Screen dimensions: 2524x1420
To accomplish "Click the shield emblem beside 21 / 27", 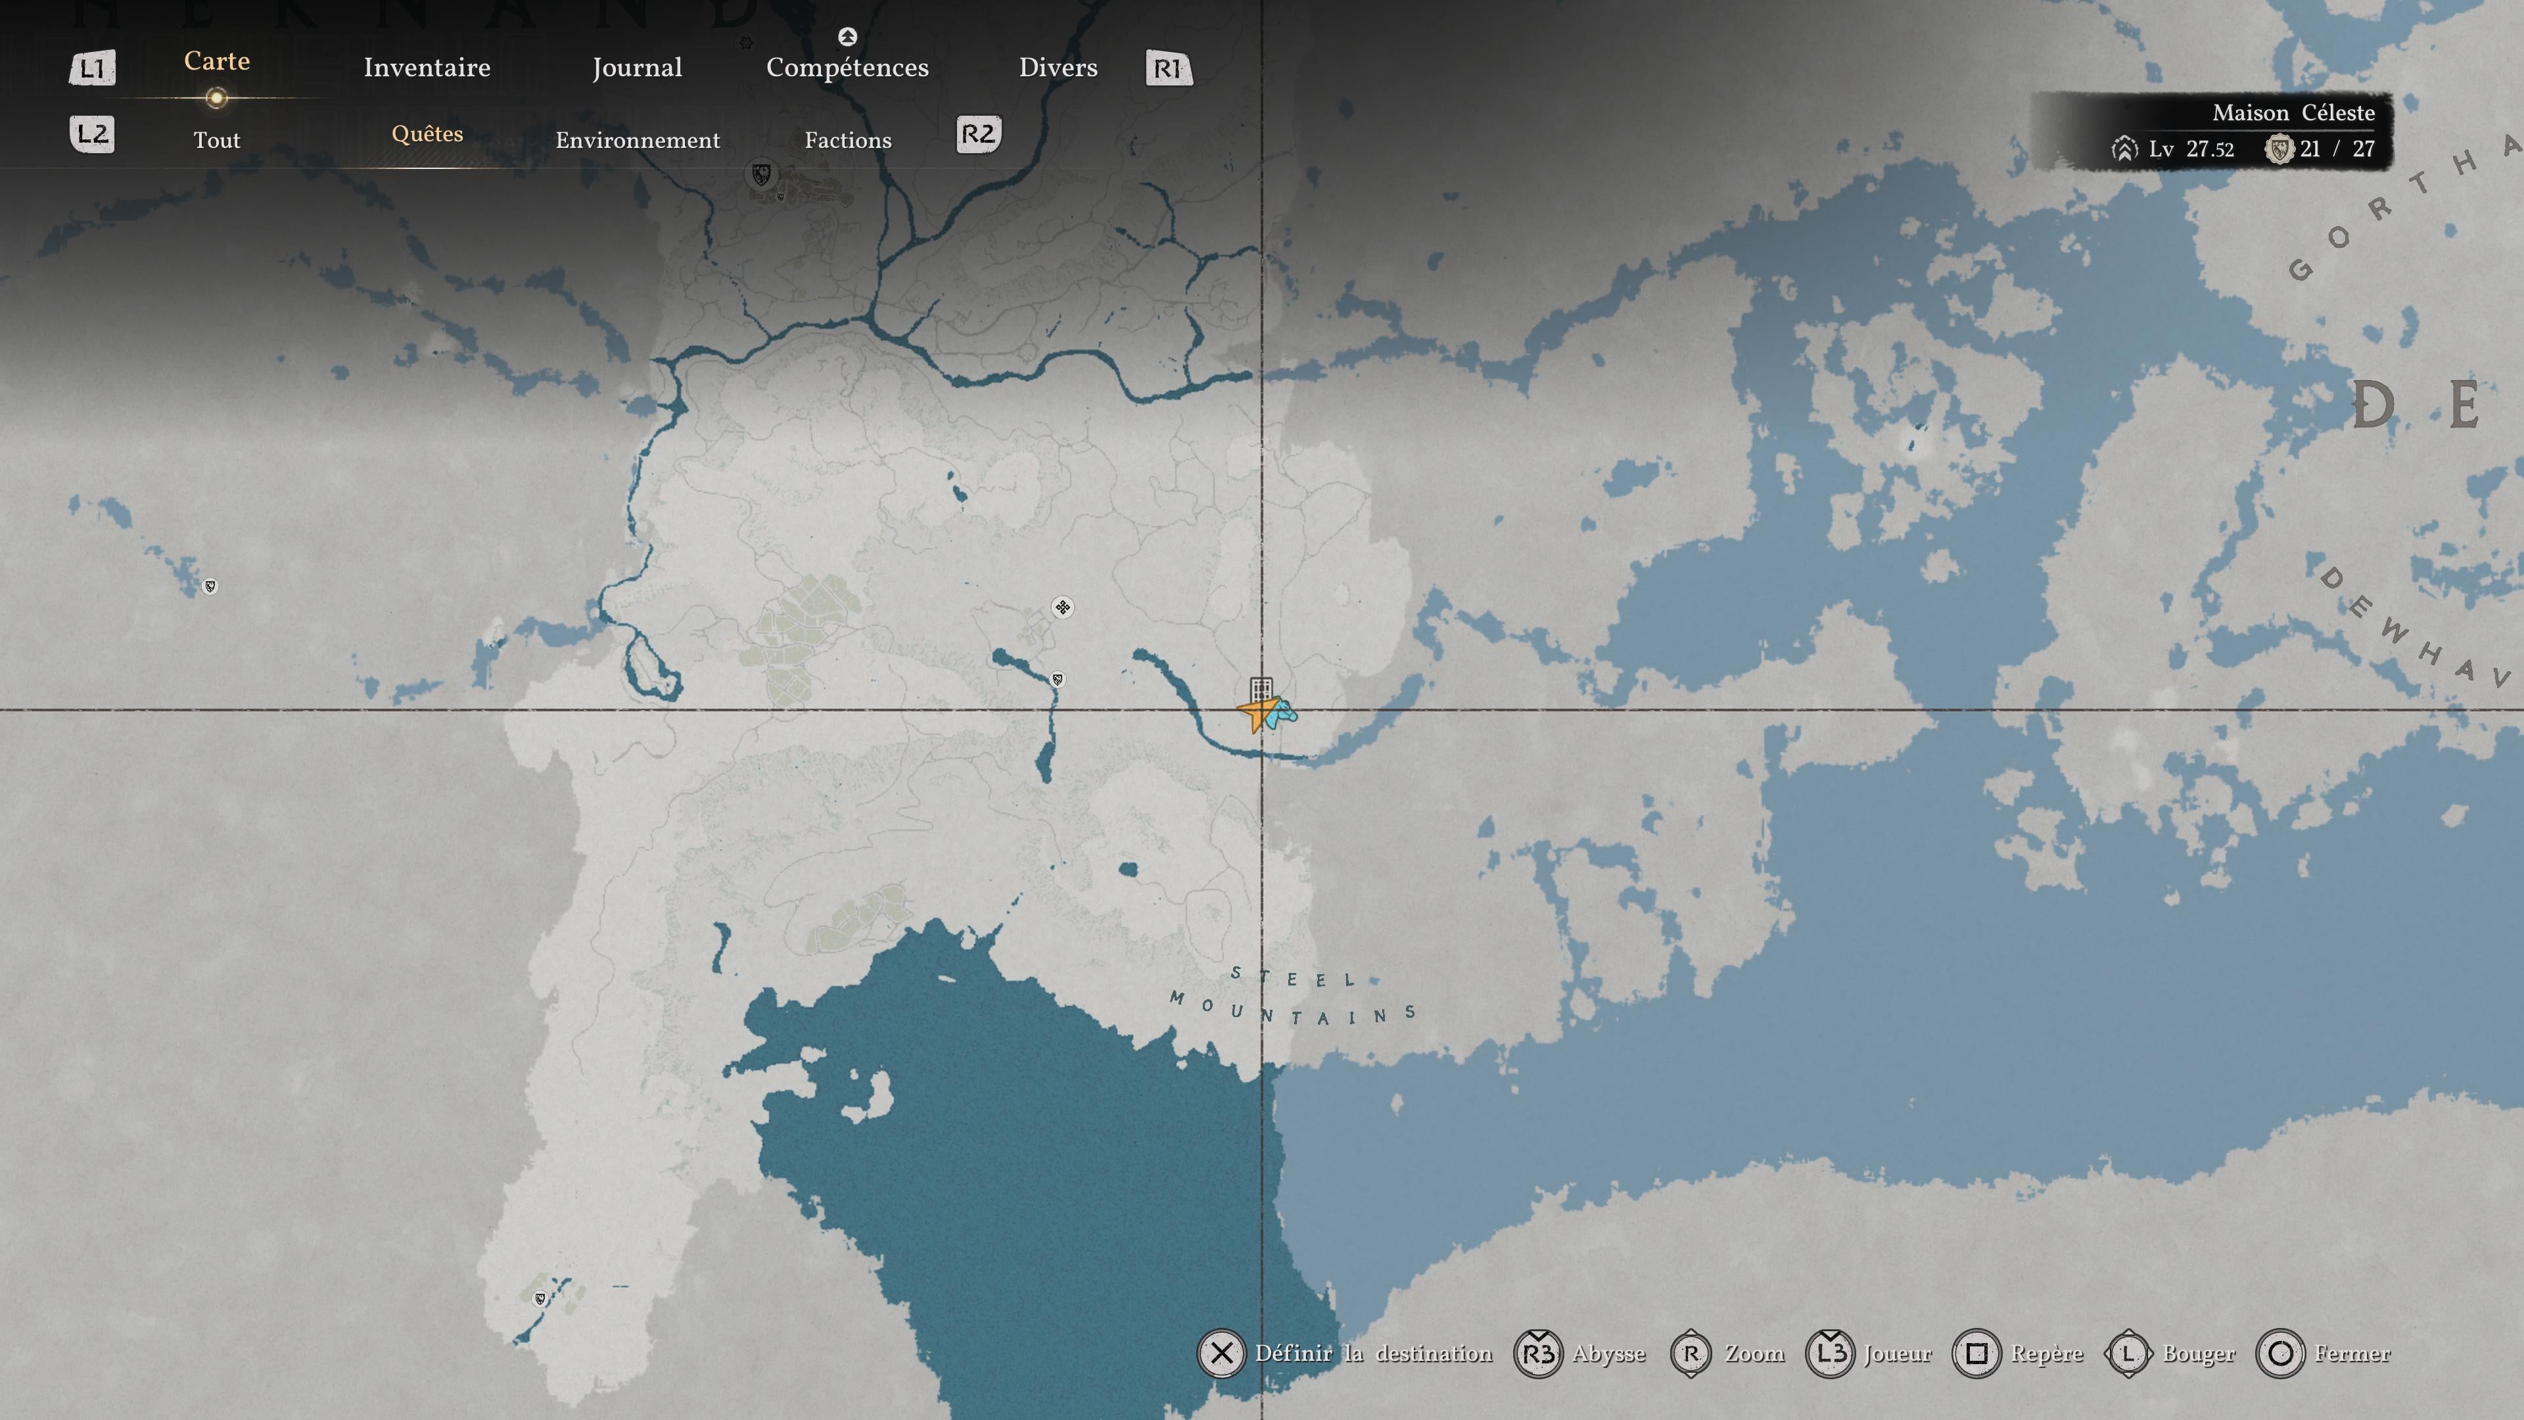I will click(x=2279, y=149).
